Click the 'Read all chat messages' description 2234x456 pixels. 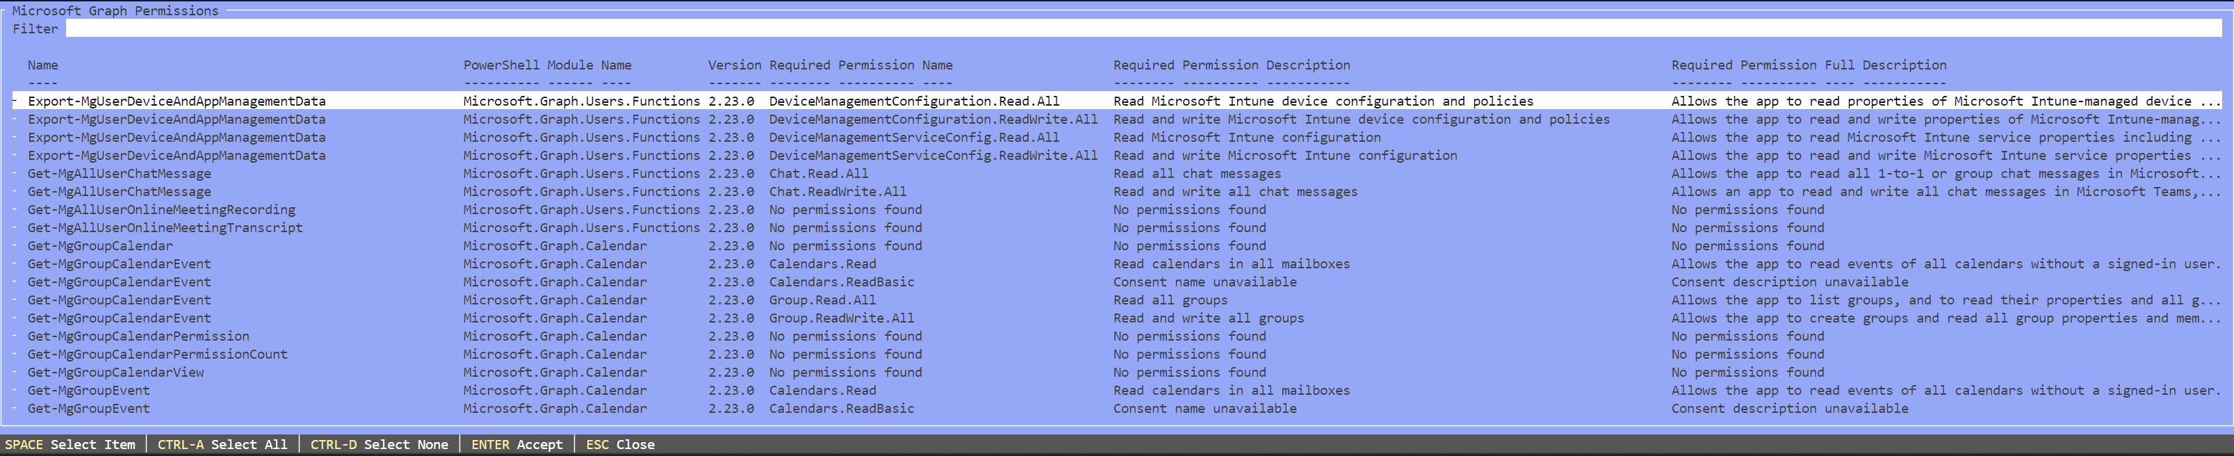tap(1197, 174)
